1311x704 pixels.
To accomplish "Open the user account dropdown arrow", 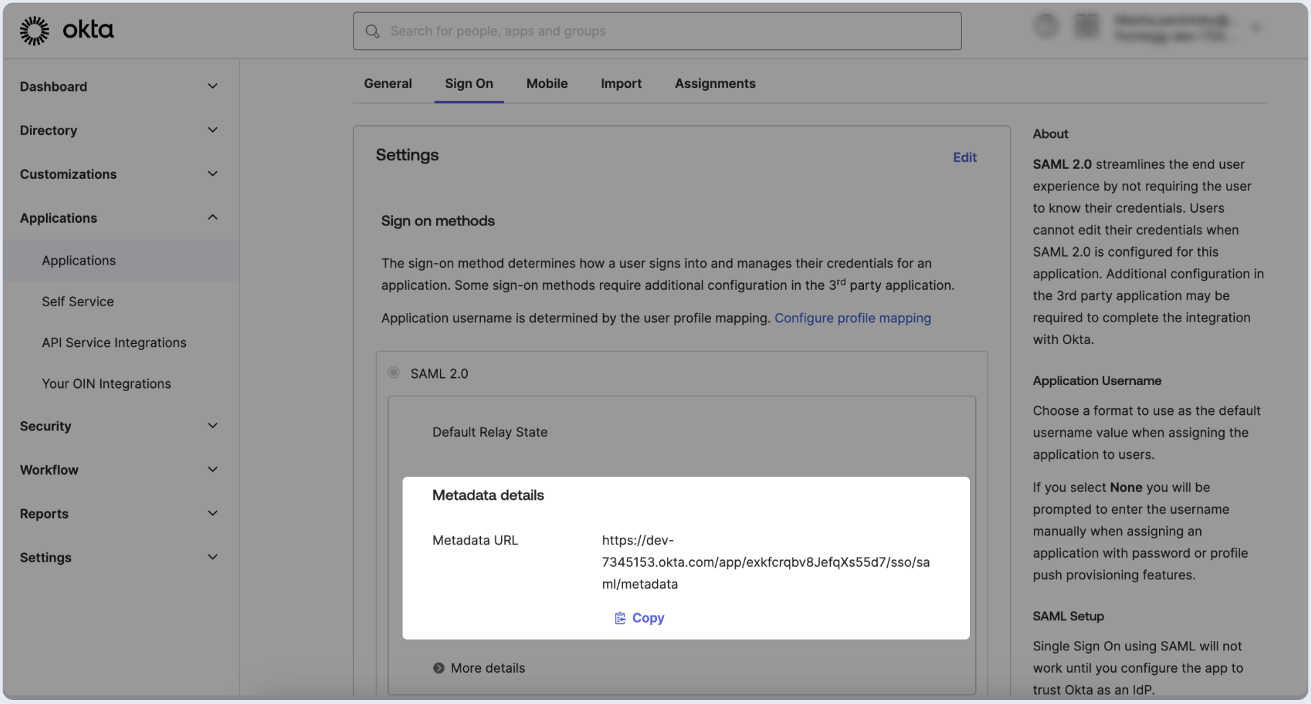I will pos(1256,28).
